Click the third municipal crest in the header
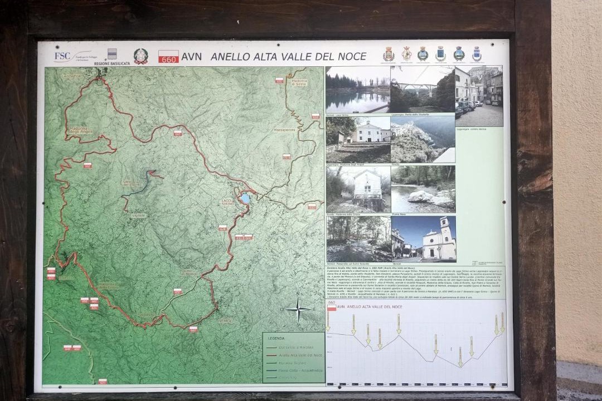This screenshot has width=602, height=401. tap(423, 54)
